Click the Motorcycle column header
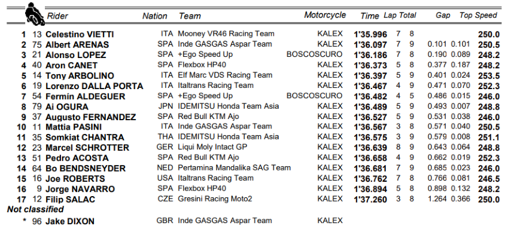 pos(325,15)
